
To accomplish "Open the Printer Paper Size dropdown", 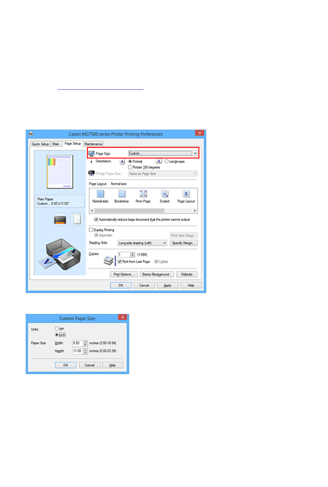I will [163, 174].
